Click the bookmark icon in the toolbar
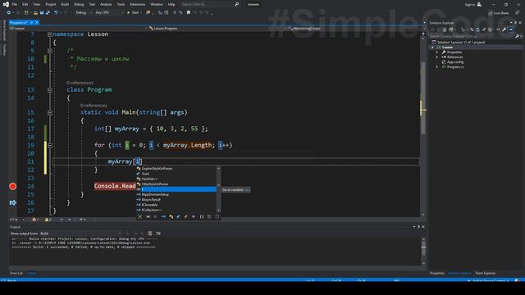This screenshot has width=525, height=295. [189, 12]
